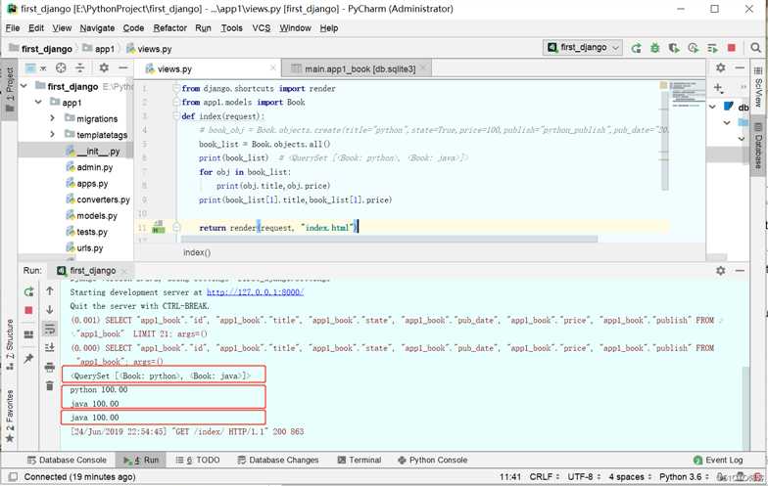This screenshot has width=768, height=486.
Task: Click the concurrency diagram run icon
Action: pyautogui.click(x=712, y=48)
